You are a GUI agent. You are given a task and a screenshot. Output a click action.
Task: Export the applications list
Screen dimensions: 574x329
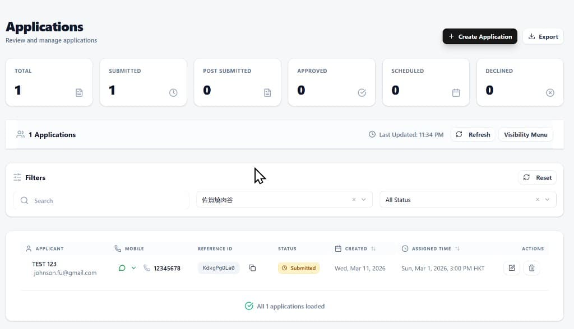(x=543, y=36)
